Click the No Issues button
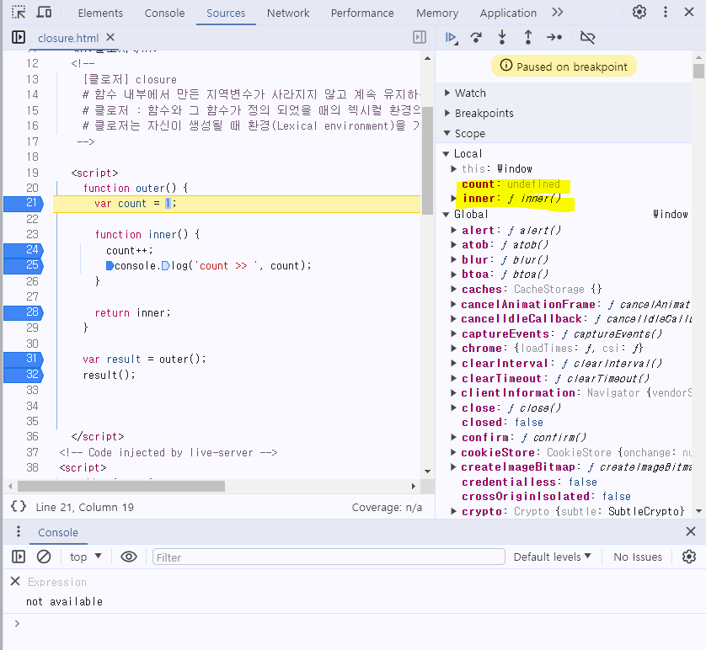The width and height of the screenshot is (706, 650). [x=638, y=557]
